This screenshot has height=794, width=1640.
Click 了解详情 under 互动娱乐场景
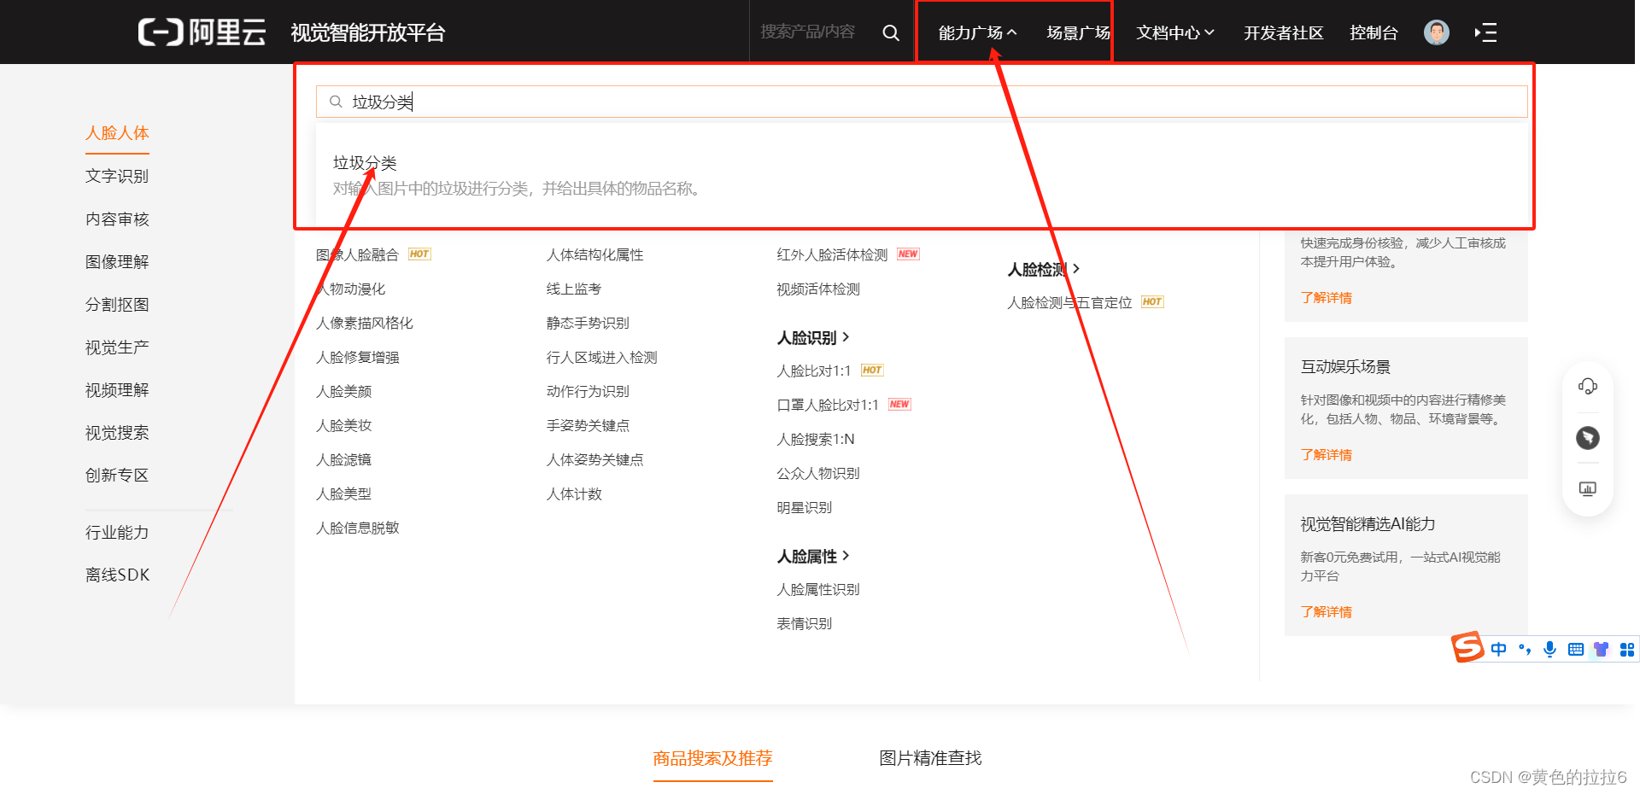pos(1326,455)
